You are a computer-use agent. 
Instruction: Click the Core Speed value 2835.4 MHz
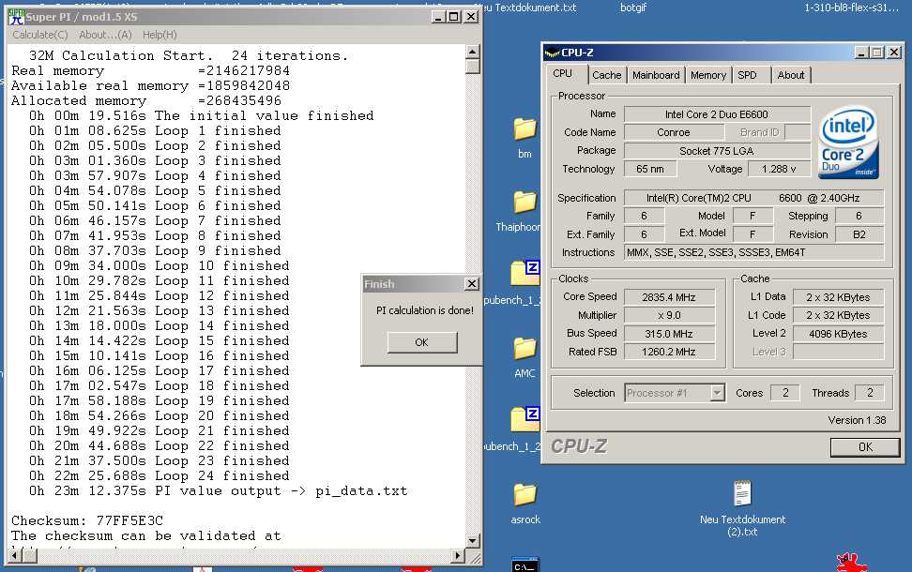(669, 297)
